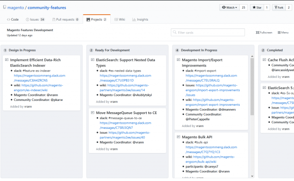Click 'Magento Coordinator: @dmanners' text
Viewport: 294px width, 181px height.
[210, 110]
